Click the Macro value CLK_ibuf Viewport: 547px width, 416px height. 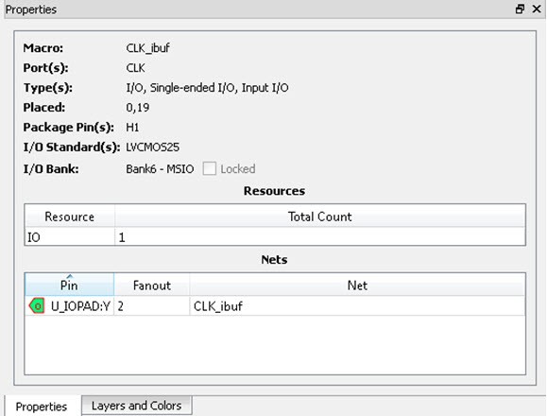coord(147,48)
